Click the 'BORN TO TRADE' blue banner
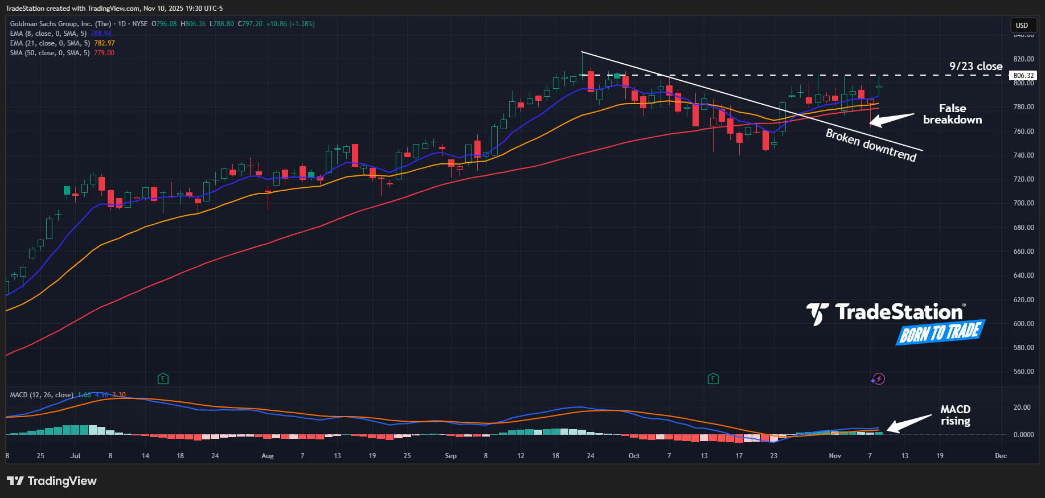 940,332
